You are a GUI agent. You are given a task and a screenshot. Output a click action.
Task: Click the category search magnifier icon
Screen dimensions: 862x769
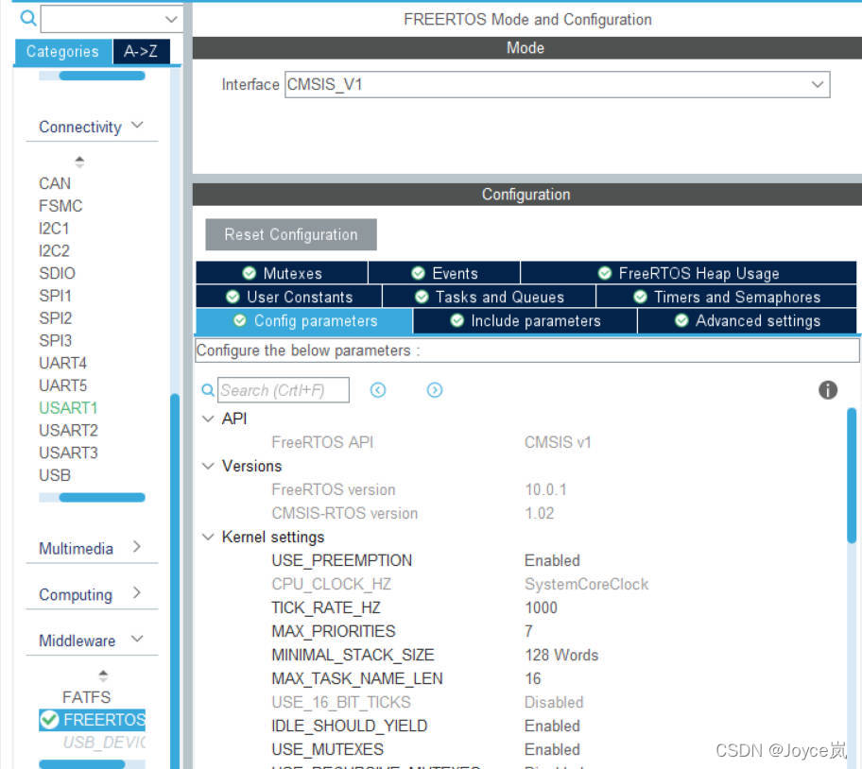coord(28,19)
